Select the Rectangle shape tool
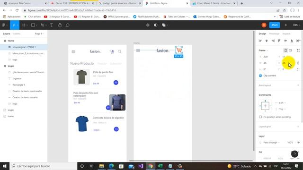 pos(33,25)
